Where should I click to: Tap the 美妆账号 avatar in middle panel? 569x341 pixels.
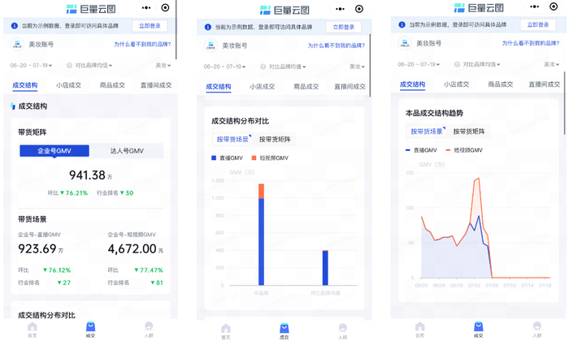coord(211,45)
